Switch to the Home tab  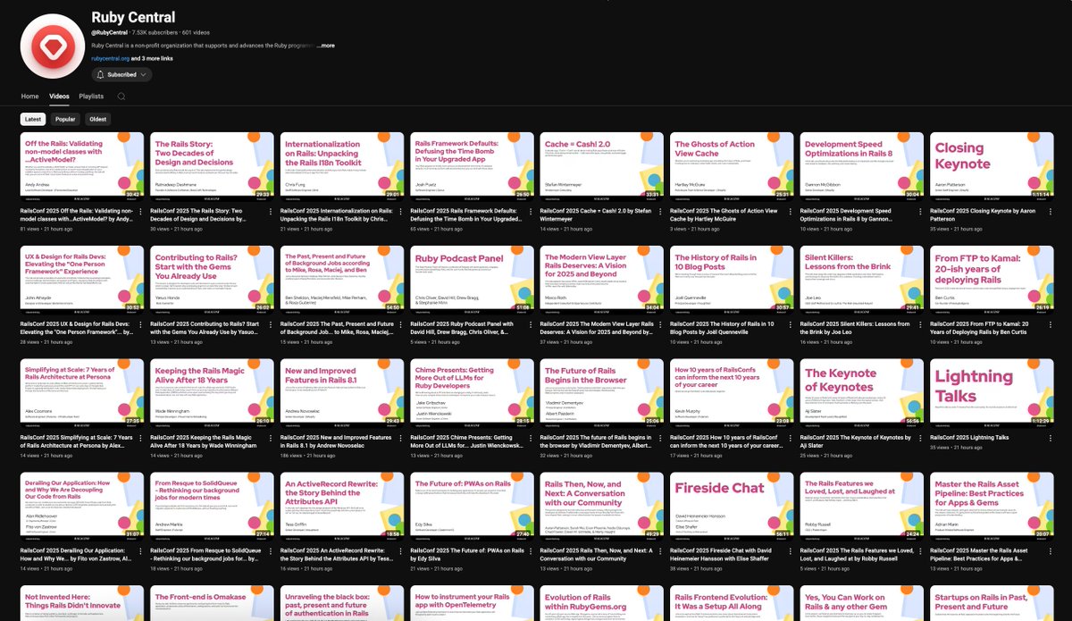coord(30,97)
